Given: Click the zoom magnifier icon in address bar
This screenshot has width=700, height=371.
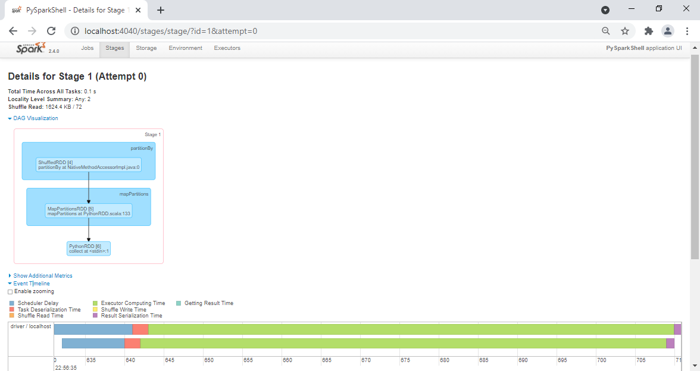Looking at the screenshot, I should pos(605,31).
